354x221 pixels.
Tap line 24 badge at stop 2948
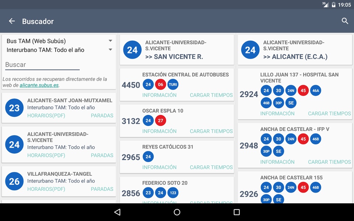[x=266, y=139]
